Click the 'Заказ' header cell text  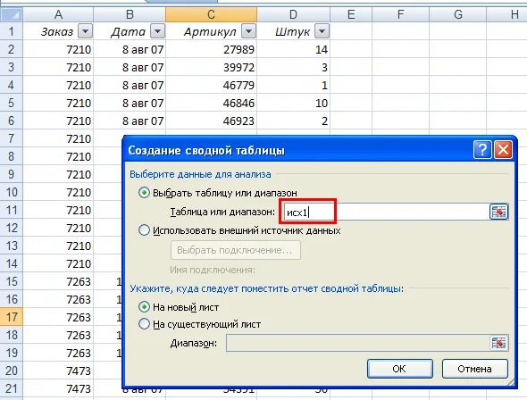[x=57, y=31]
